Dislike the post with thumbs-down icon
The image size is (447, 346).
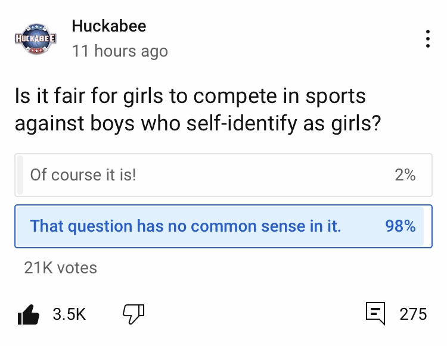(133, 313)
